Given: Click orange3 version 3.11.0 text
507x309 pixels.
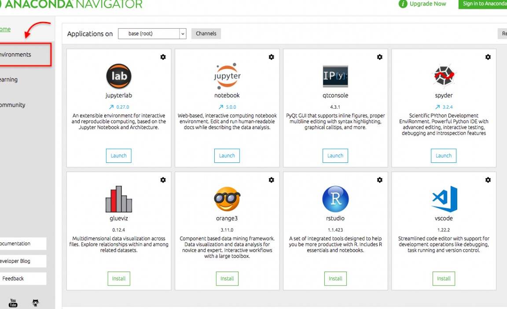Looking at the screenshot, I should 227,230.
